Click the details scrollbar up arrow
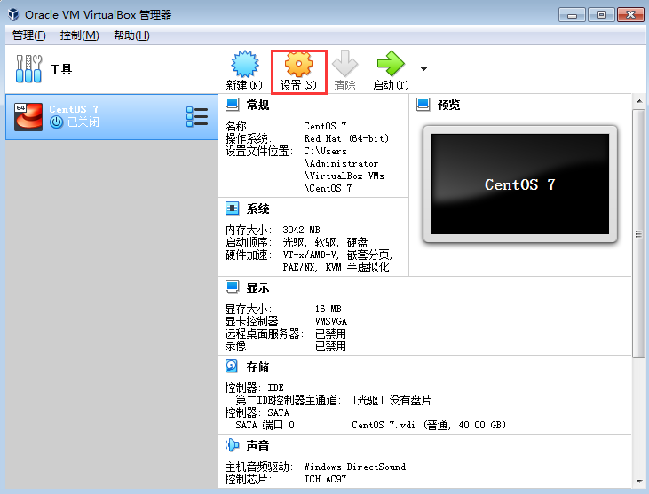This screenshot has height=494, width=649. [639, 101]
